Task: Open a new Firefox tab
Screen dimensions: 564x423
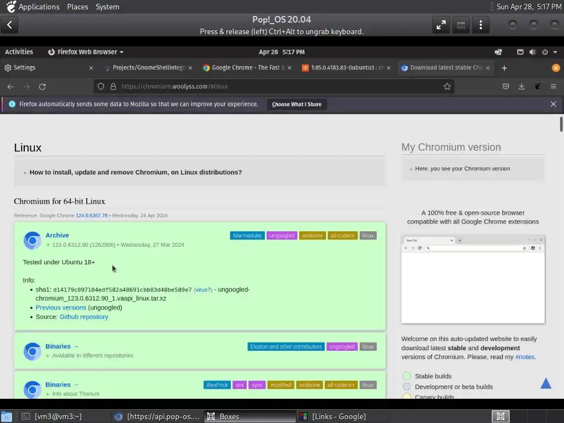Action: [x=505, y=68]
